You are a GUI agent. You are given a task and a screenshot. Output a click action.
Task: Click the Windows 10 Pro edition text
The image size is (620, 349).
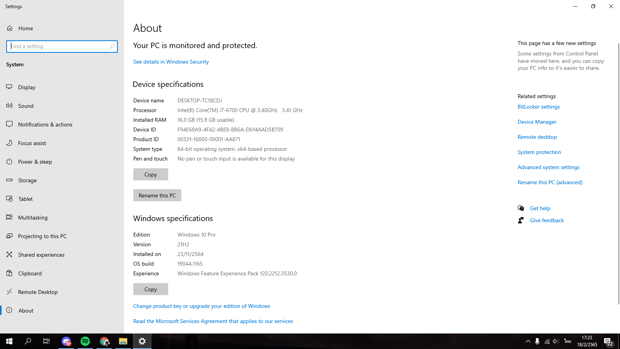(x=196, y=235)
